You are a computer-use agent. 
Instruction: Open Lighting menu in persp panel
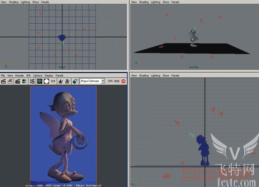point(155,2)
